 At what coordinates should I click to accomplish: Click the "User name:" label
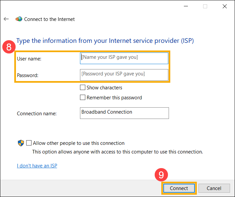coord(29,59)
